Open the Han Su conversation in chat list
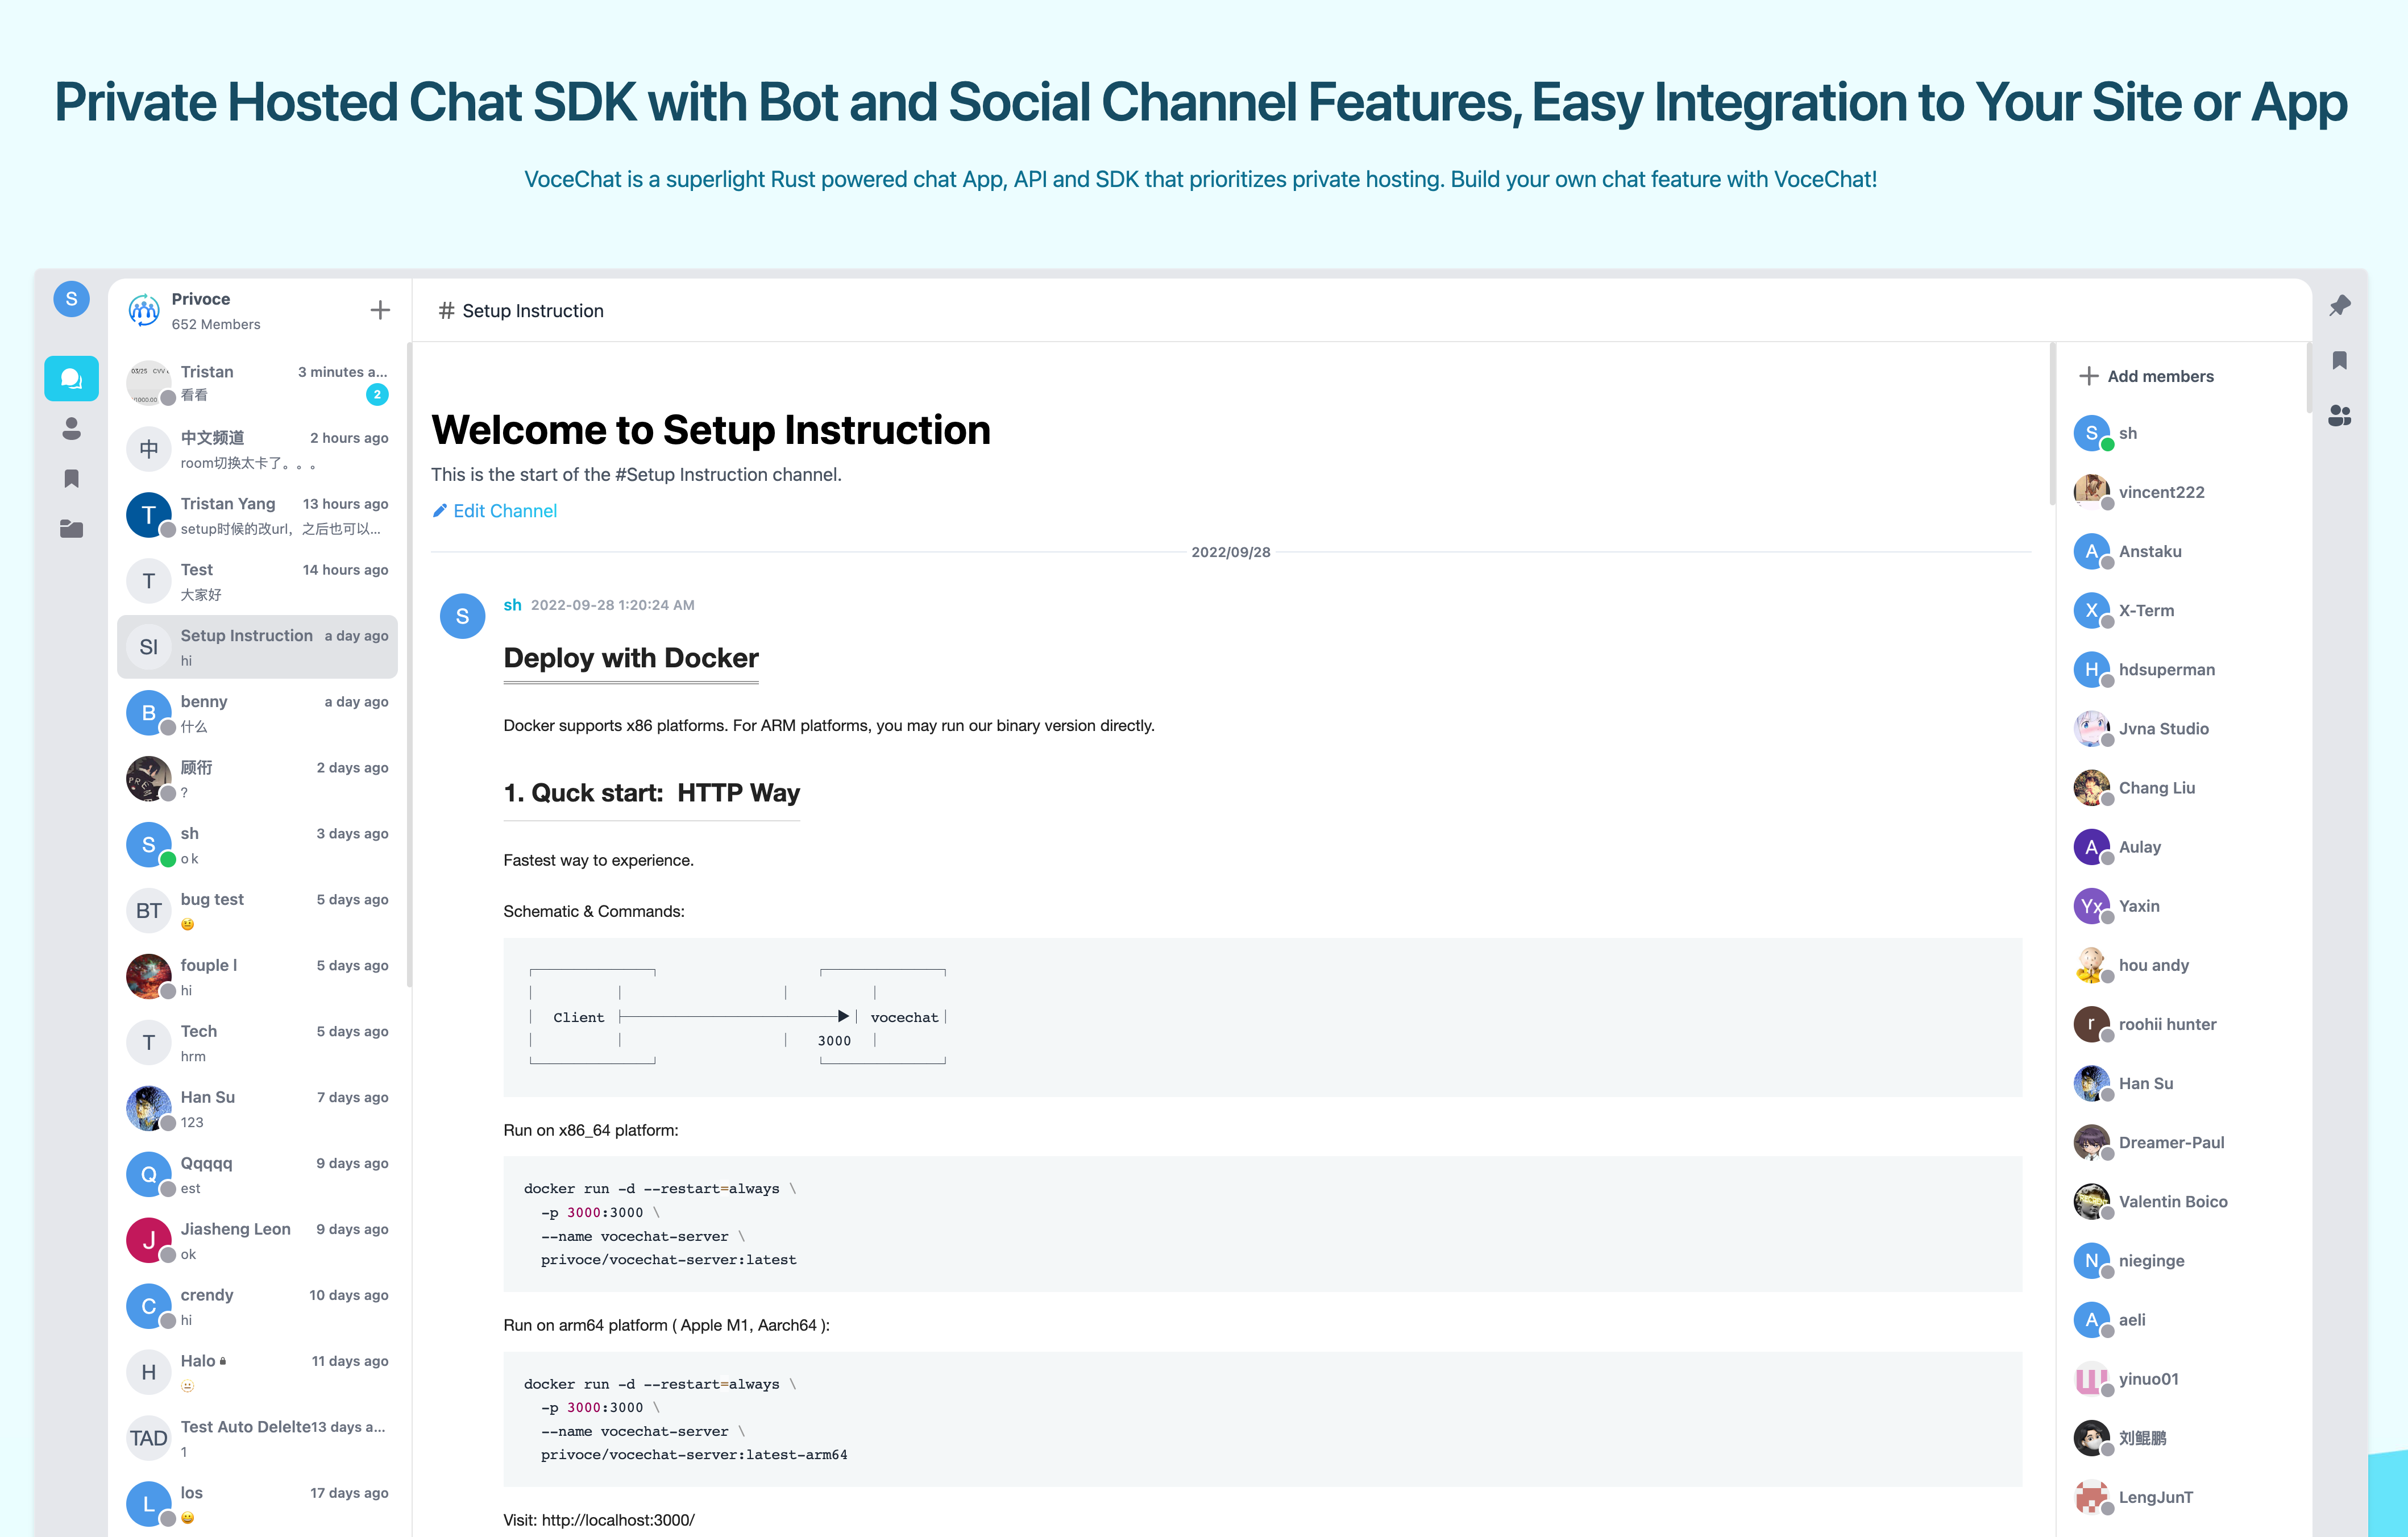Image resolution: width=2408 pixels, height=1537 pixels. tap(257, 1109)
